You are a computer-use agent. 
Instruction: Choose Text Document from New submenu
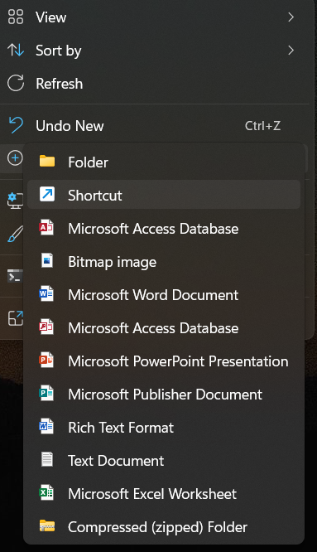pyautogui.click(x=164, y=461)
